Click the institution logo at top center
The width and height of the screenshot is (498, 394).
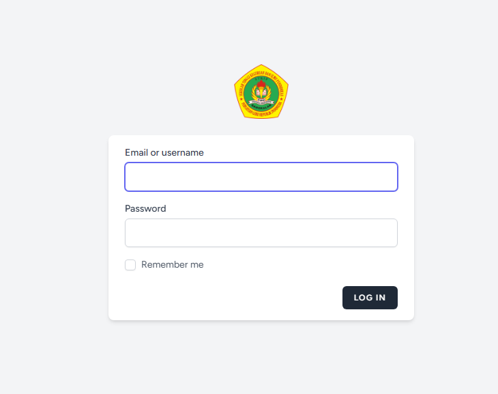261,92
